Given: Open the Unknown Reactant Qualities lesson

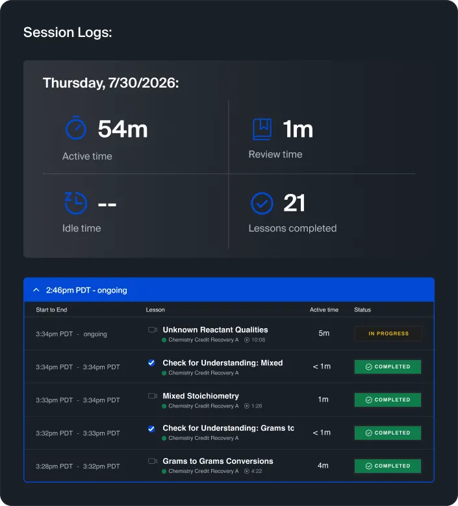Looking at the screenshot, I should [215, 330].
